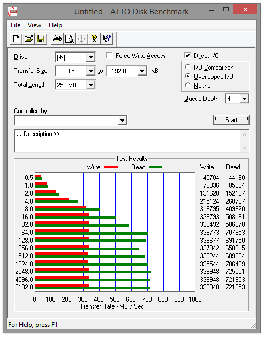Image resolution: width=265 pixels, height=337 pixels.
Task: Choose the Neither radio option
Action: [187, 85]
